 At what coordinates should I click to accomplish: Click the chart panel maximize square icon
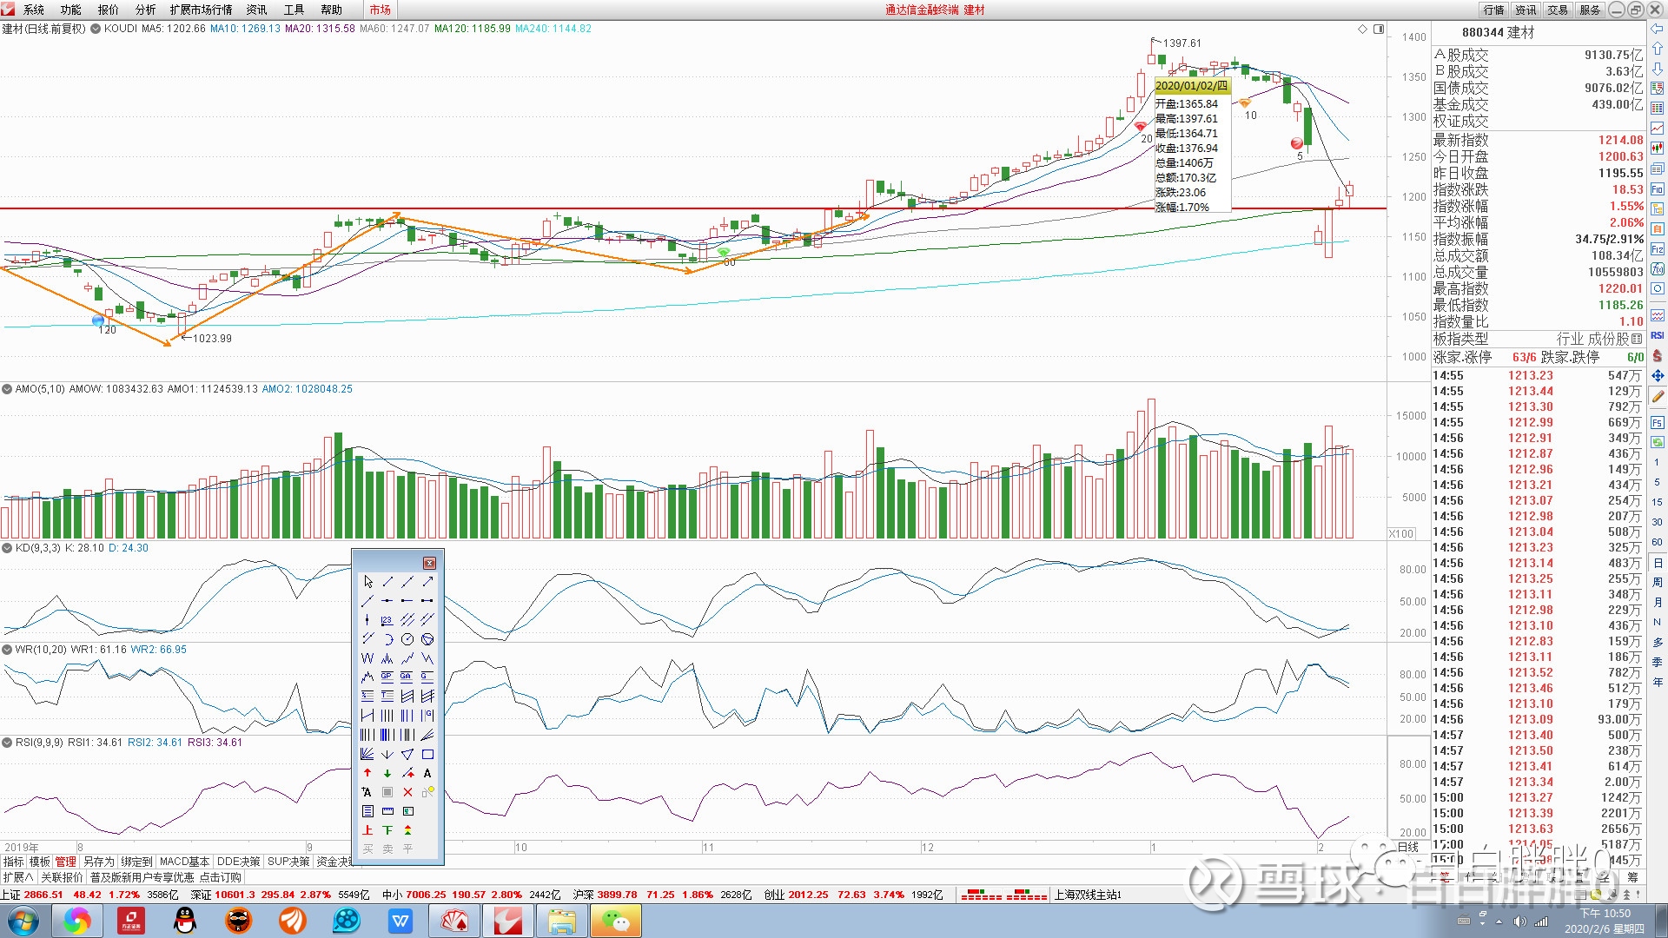point(1379,29)
